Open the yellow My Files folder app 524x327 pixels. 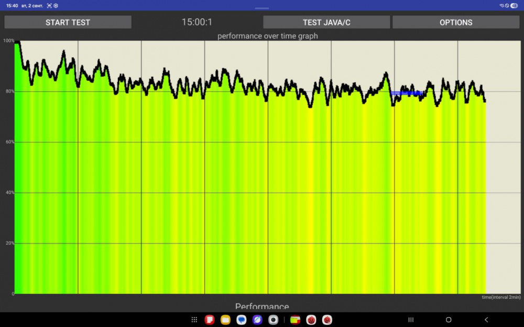[225, 320]
